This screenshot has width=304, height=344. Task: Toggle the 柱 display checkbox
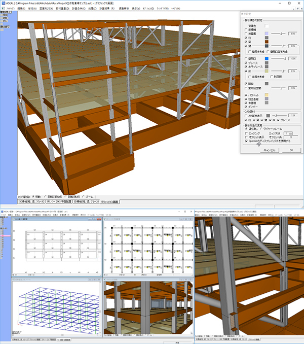pos(246,38)
